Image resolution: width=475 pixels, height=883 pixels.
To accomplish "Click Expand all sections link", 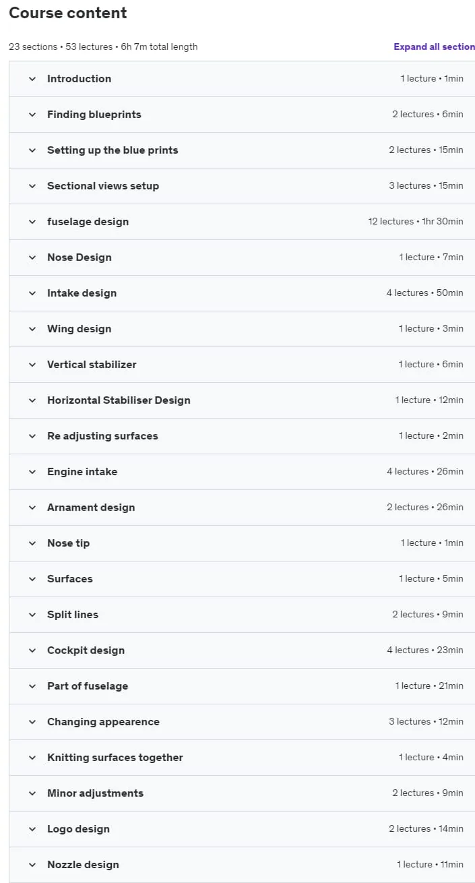I will coord(435,47).
